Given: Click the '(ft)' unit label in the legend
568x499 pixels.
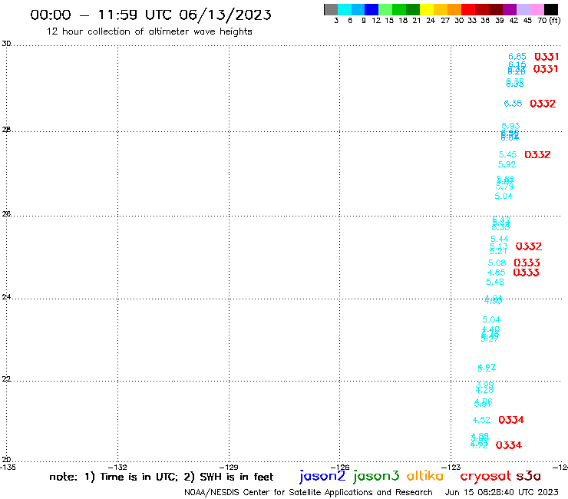Looking at the screenshot, I should [x=555, y=20].
